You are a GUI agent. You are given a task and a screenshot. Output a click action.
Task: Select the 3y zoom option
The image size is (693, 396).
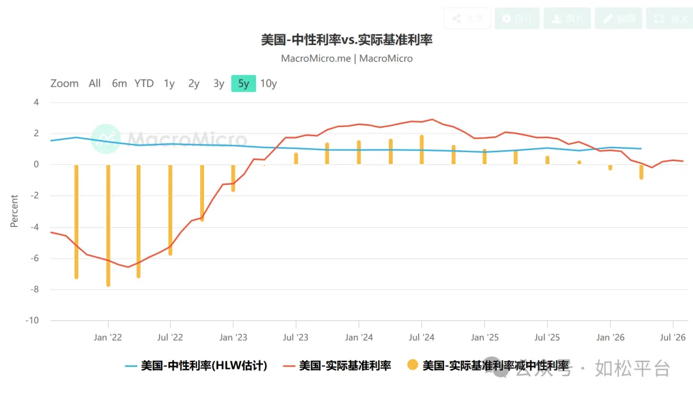[x=219, y=83]
